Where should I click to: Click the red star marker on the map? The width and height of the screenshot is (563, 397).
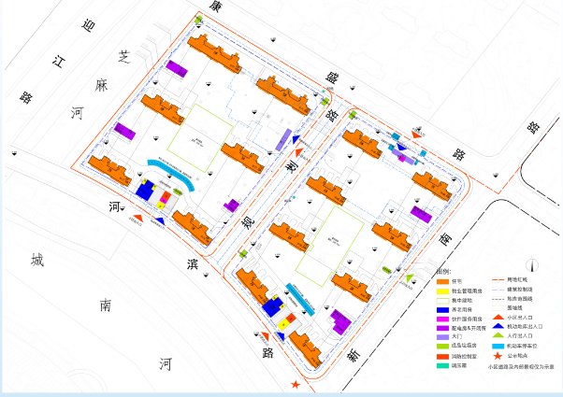click(x=296, y=385)
